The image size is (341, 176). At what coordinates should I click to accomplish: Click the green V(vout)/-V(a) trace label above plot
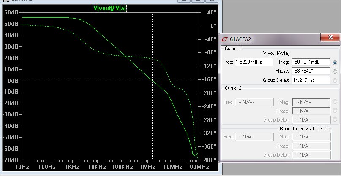tap(109, 8)
